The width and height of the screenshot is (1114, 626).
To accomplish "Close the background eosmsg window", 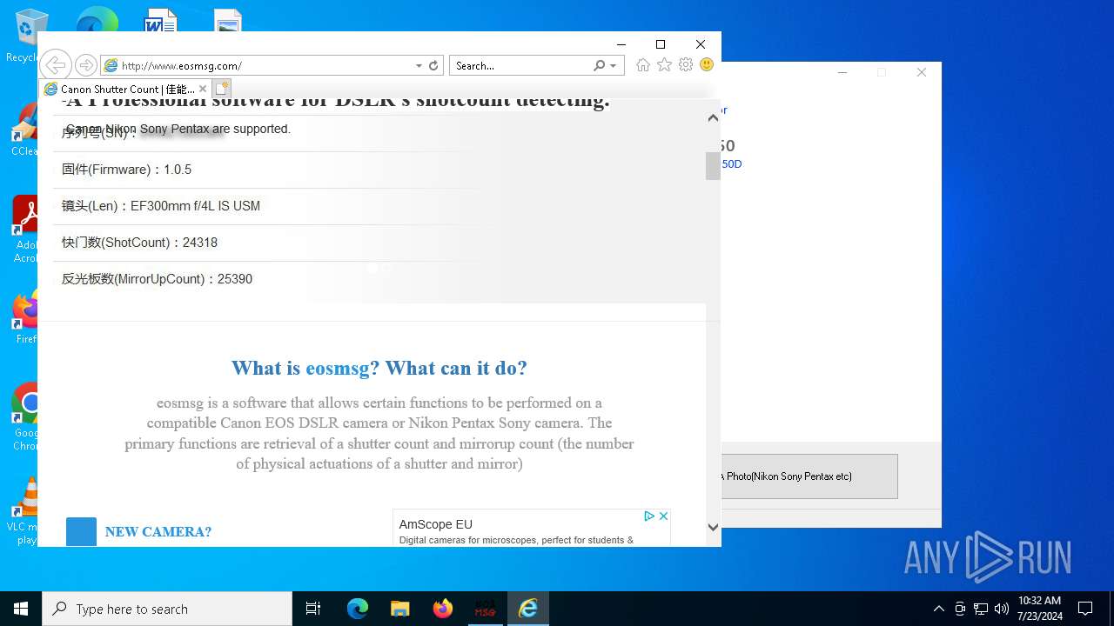I will point(922,72).
